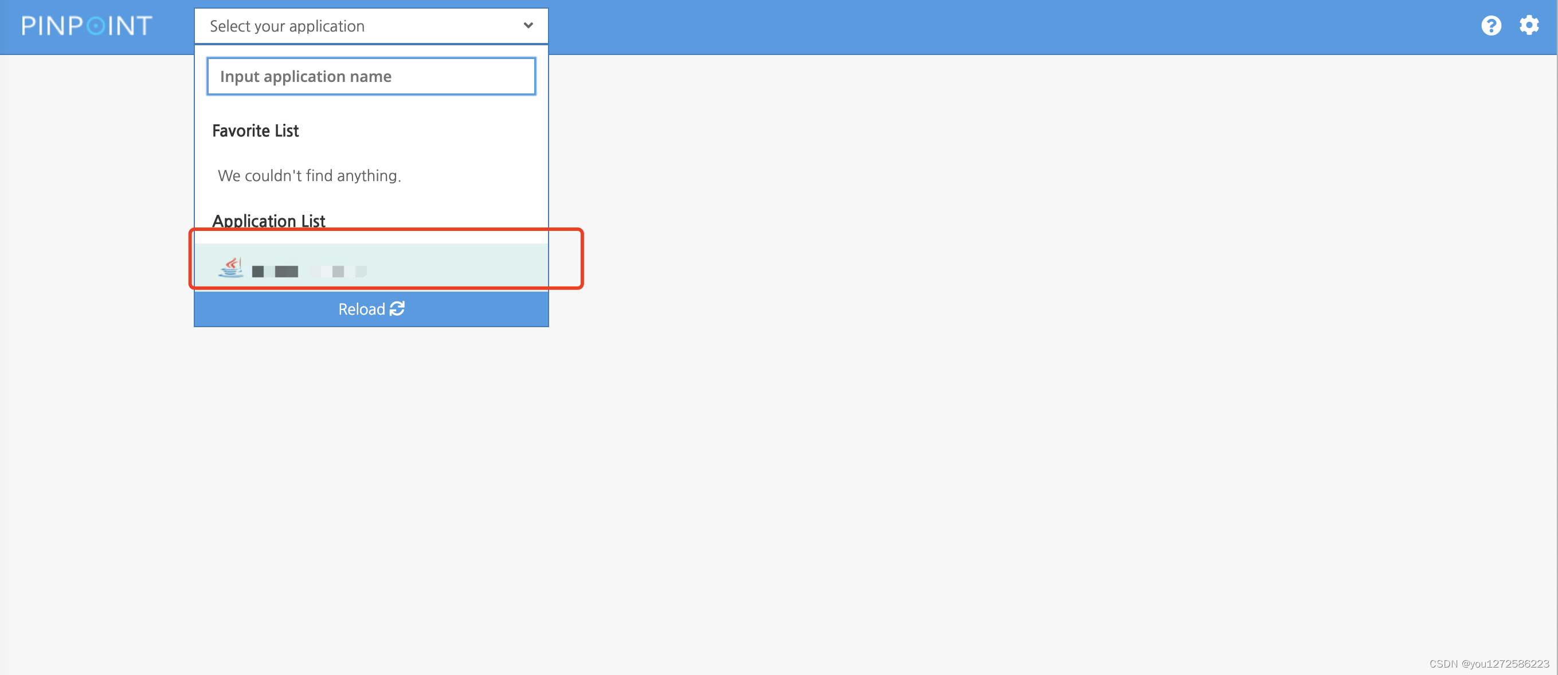This screenshot has height=675, width=1558.
Task: Click the second blurred word of the application name
Action: coord(339,272)
